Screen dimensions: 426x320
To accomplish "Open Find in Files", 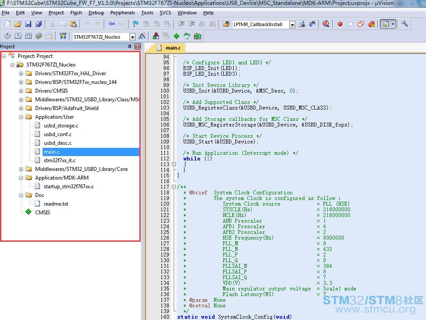I will pos(226,24).
